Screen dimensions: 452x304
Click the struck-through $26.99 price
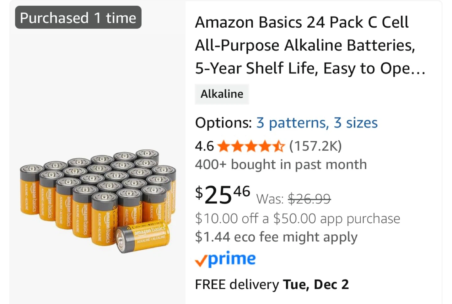tap(309, 199)
